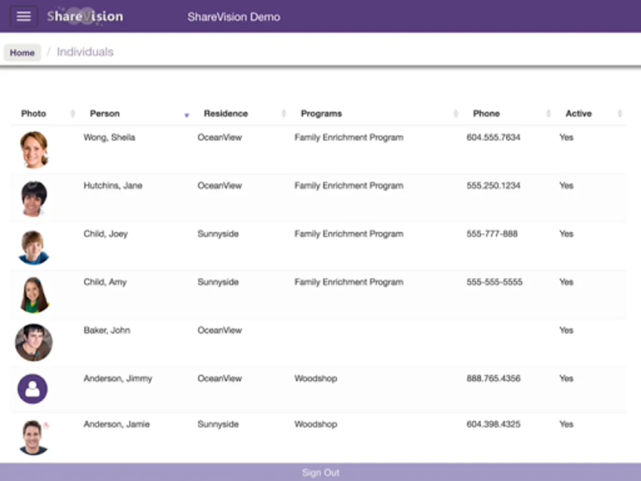Click phone number 604.398.4325
The height and width of the screenshot is (481, 641).
[x=494, y=424]
